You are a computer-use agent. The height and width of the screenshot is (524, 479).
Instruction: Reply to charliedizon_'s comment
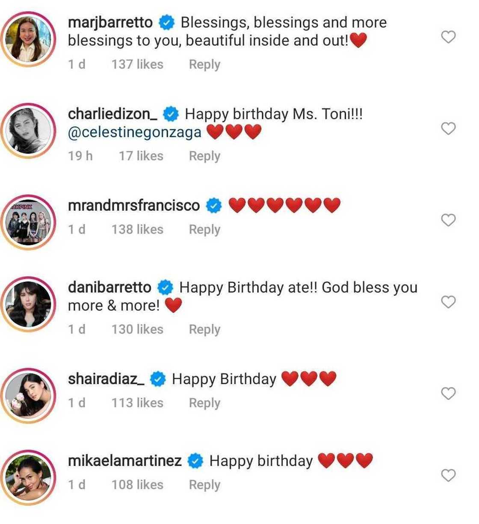click(204, 156)
